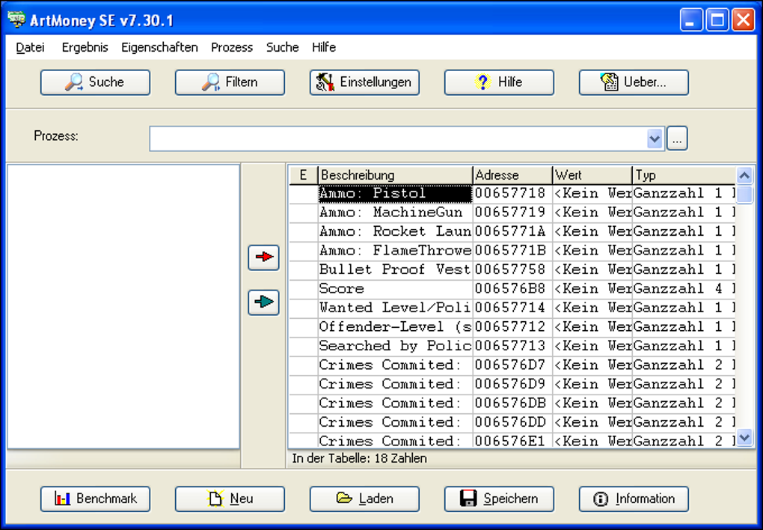This screenshot has width=763, height=530.
Task: Open the Ergebnis menu
Action: tap(85, 47)
